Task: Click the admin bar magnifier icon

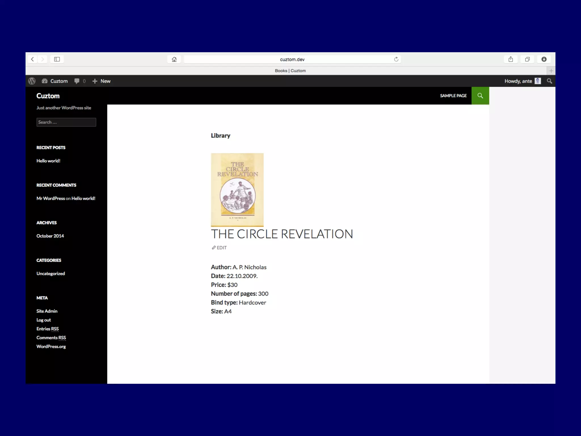Action: pyautogui.click(x=549, y=81)
